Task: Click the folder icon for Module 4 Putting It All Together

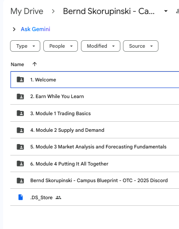Action: 20,164
